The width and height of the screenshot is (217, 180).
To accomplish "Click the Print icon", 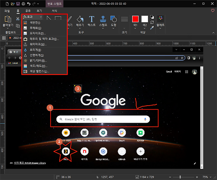I will (x=23, y=4).
